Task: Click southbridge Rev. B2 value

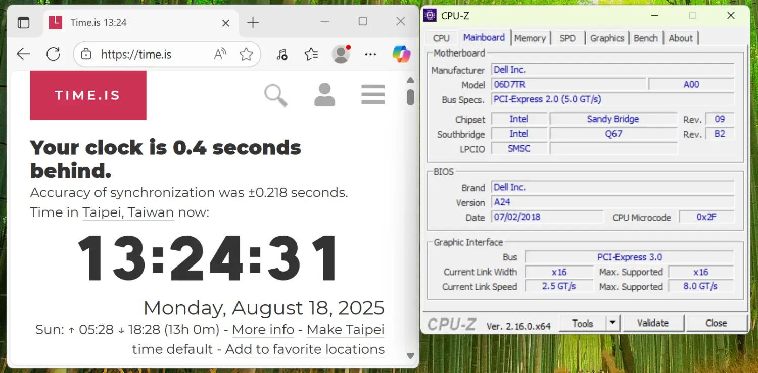Action: [720, 134]
